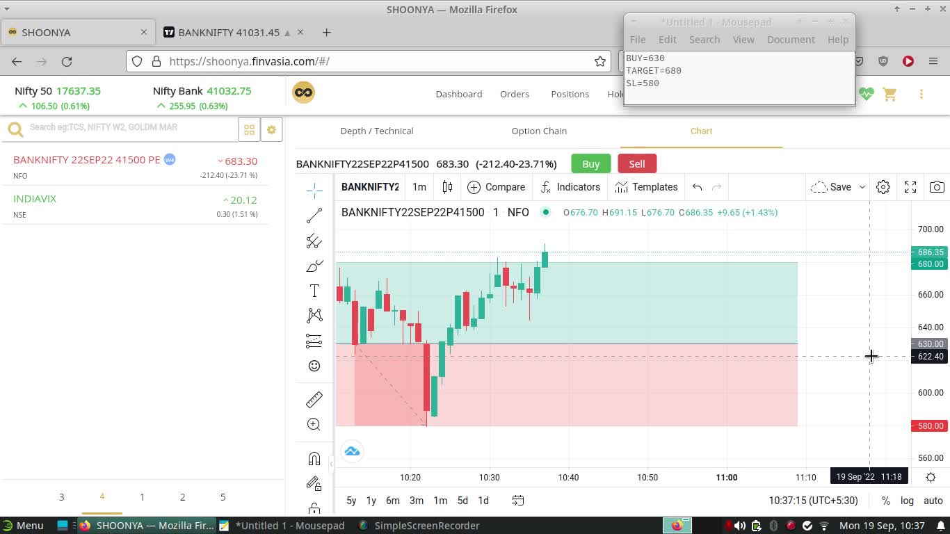The image size is (950, 534).
Task: Enter fullscreen chart mode
Action: [910, 187]
